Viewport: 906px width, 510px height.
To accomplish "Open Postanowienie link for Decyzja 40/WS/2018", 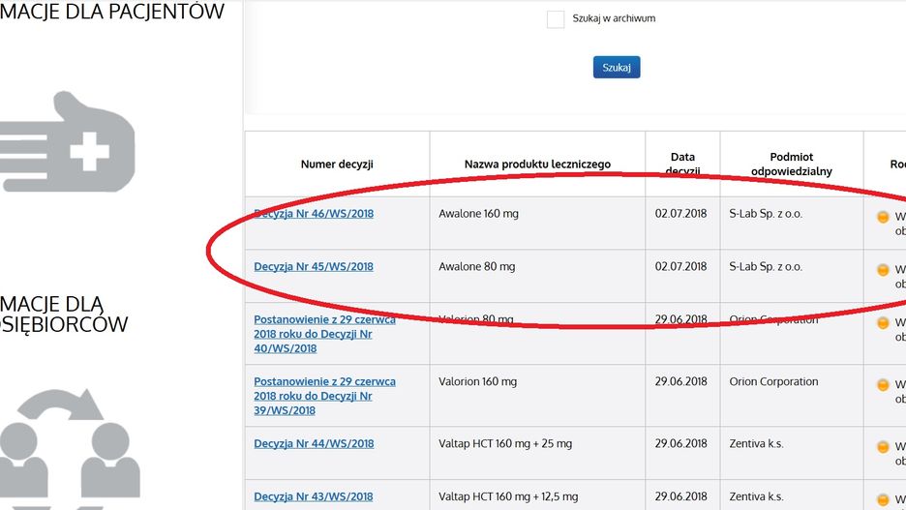I will (x=324, y=333).
